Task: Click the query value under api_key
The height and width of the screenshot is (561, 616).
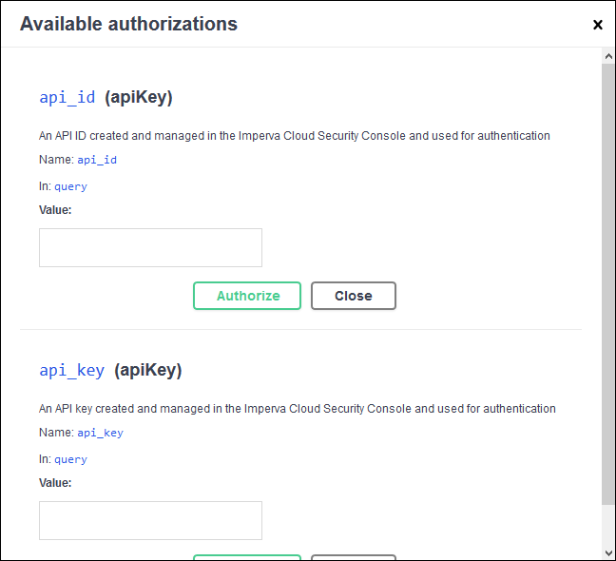Action: 70,459
